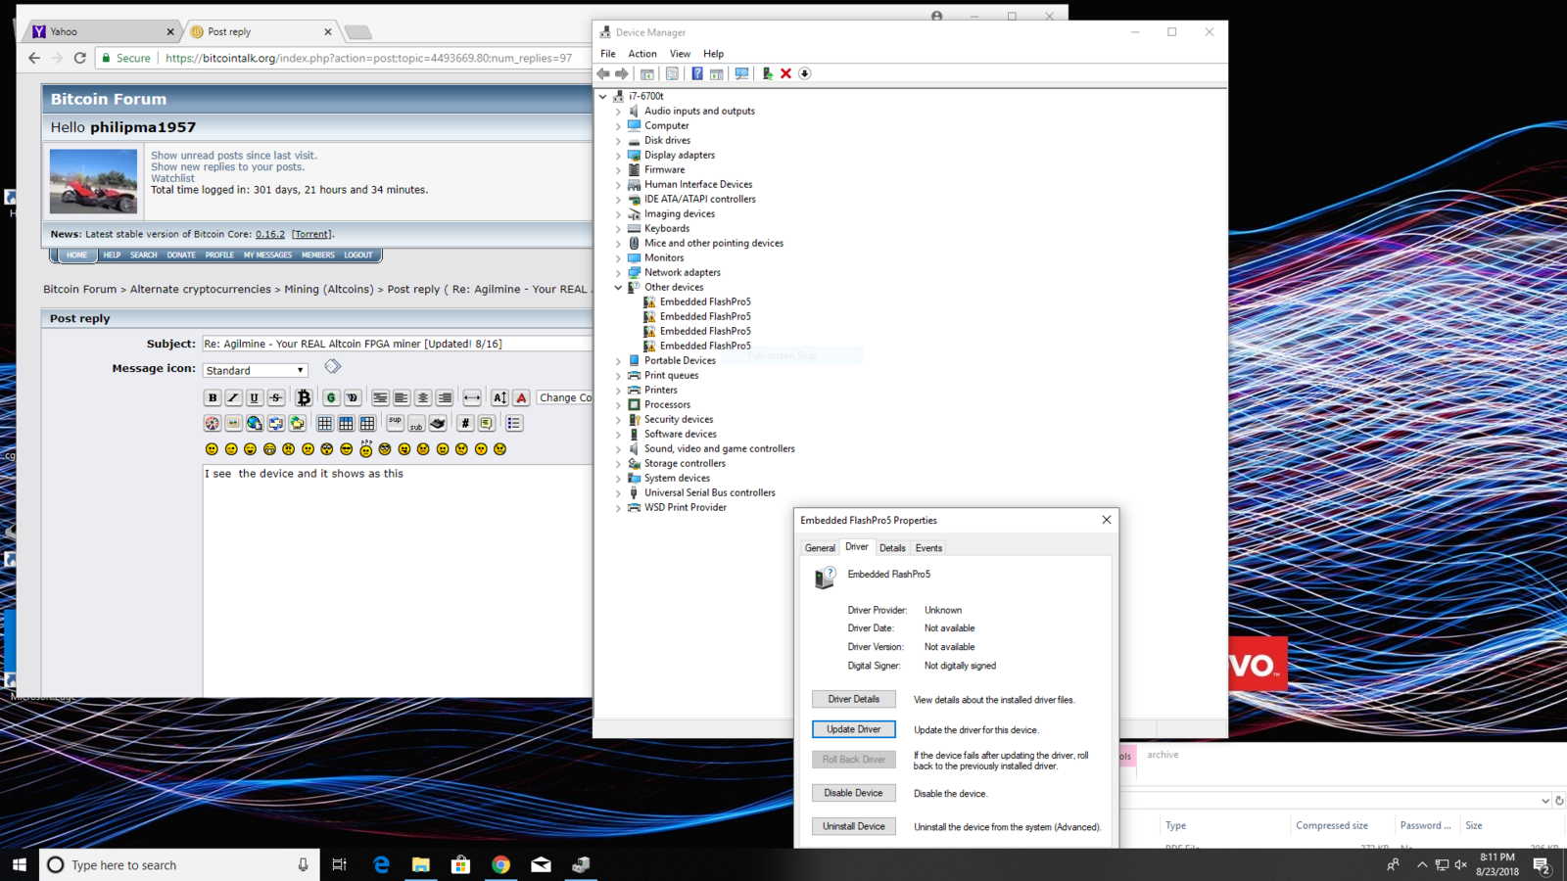1567x881 pixels.
Task: Click the MY MESSAGES forum nav item
Action: (267, 255)
